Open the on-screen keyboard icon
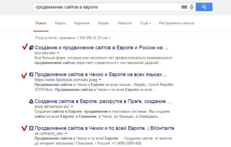Image resolution: width=231 pixels, height=147 pixels. pyautogui.click(x=184, y=7)
